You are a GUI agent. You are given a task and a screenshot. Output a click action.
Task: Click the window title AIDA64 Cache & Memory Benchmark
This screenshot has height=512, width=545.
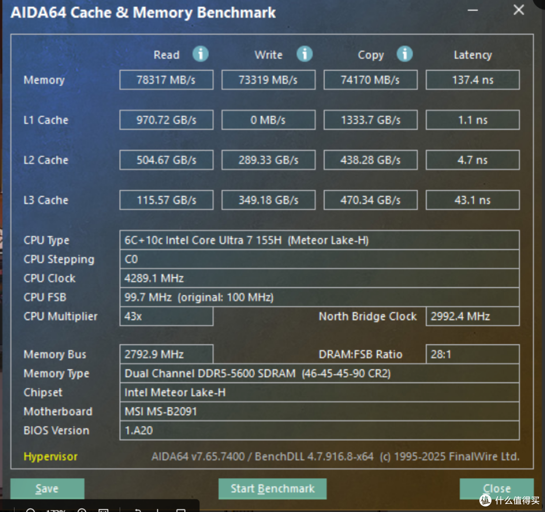pos(143,13)
